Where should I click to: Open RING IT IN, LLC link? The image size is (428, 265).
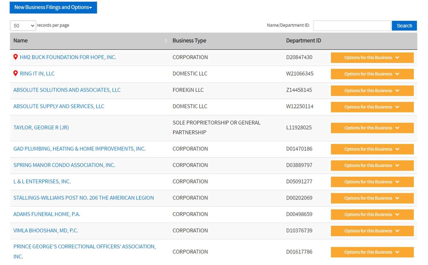[x=37, y=74]
